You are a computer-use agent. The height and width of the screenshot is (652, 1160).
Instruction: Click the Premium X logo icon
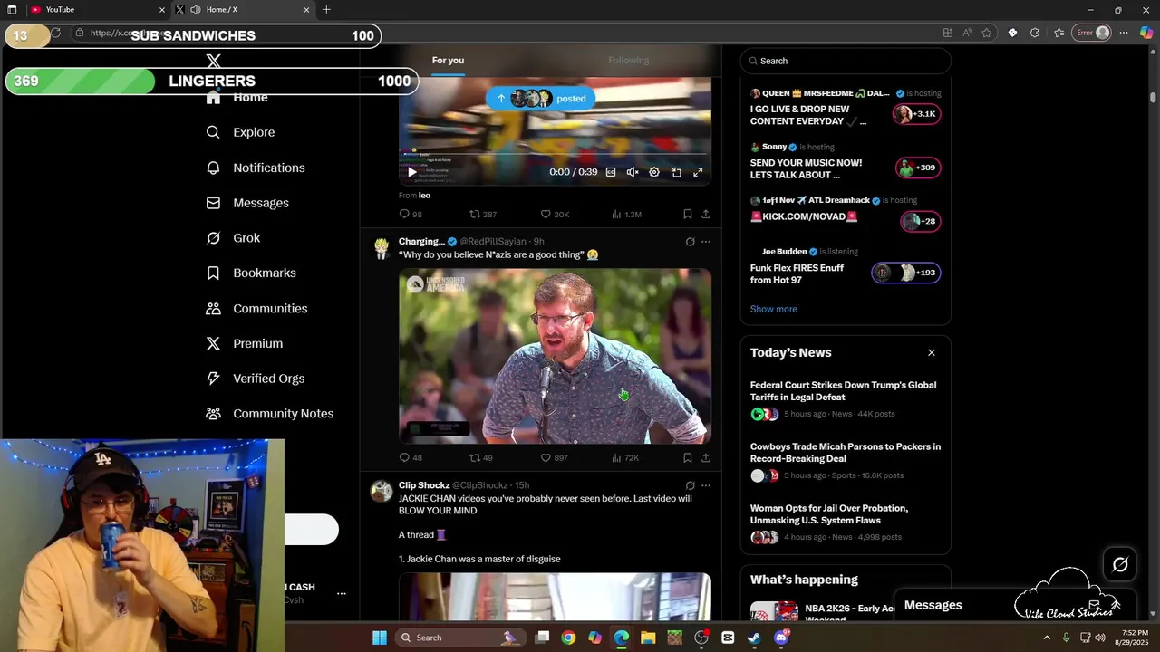(213, 343)
